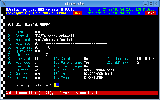Click the Link sec flags row with X
This screenshot has height=100, width=160.
(76, 55)
